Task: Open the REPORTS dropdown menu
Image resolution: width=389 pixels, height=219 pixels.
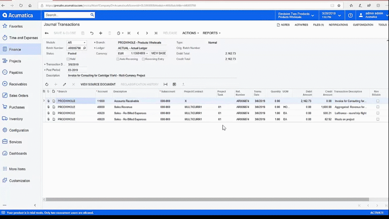Action: tap(211, 33)
